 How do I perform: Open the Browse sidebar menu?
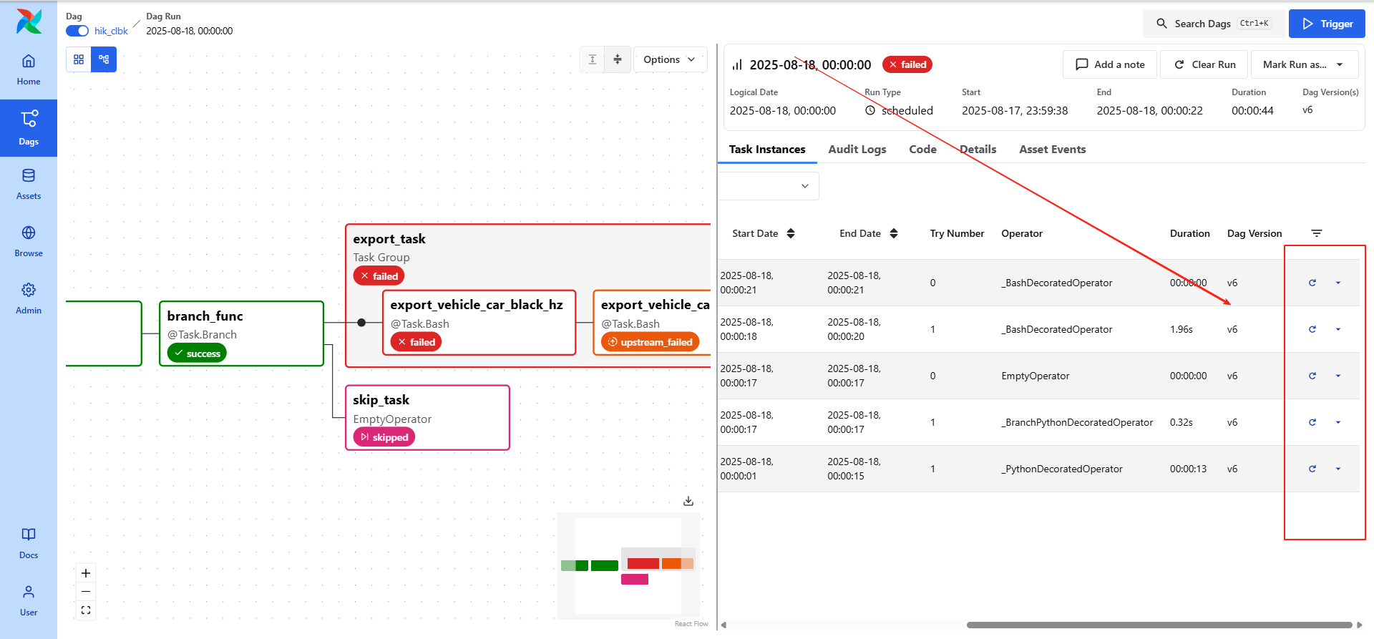coord(29,240)
